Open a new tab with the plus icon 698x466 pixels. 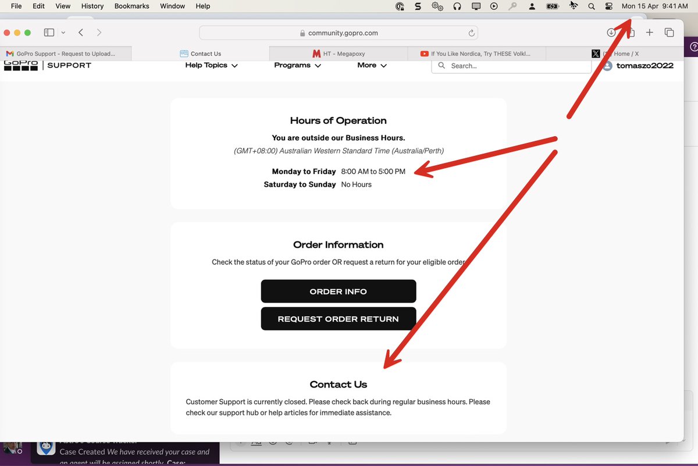click(650, 33)
